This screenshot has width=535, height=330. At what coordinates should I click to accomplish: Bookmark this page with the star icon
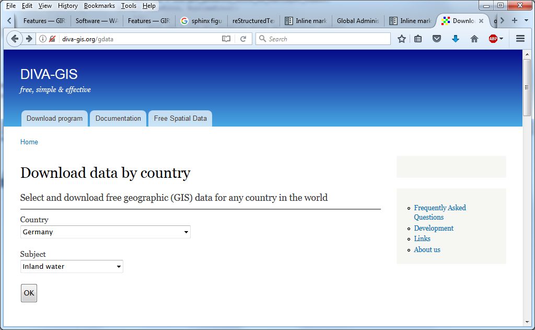[x=402, y=39]
